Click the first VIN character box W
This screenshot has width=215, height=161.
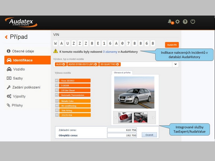56,43
